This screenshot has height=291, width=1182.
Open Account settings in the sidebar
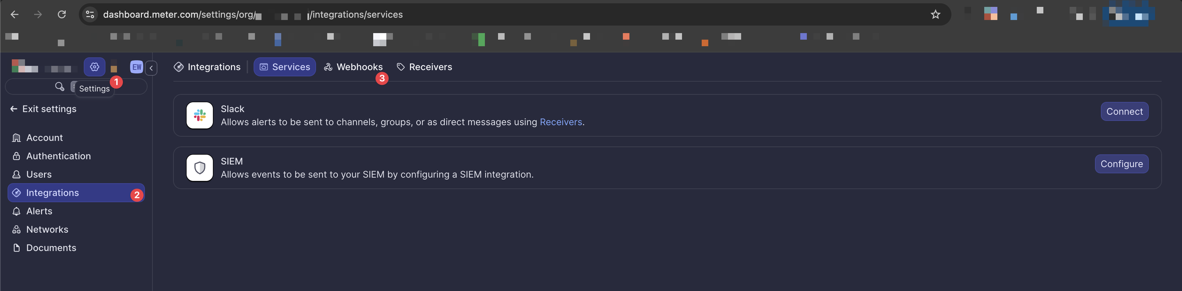click(44, 138)
